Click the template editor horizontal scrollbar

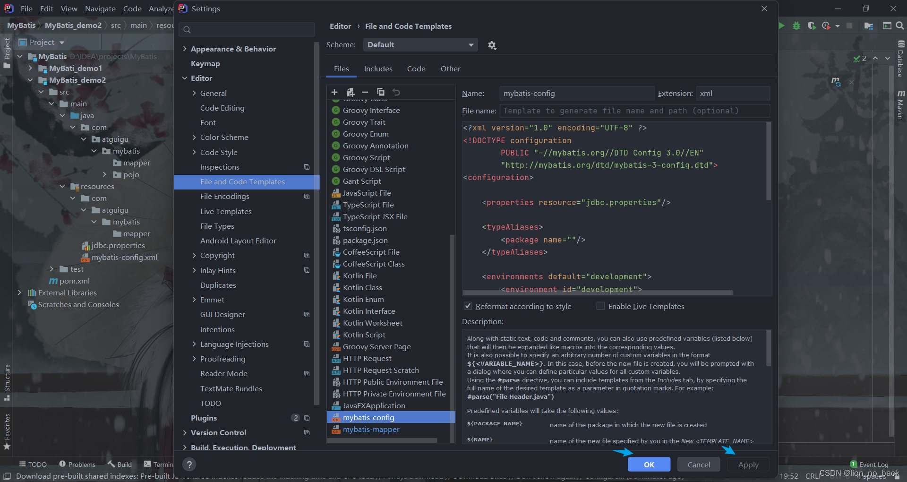click(598, 293)
